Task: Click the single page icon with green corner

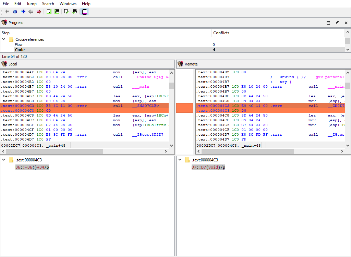Action: pos(49,12)
